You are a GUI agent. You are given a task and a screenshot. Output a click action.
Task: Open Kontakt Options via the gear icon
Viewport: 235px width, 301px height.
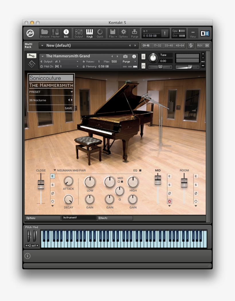[x=123, y=33]
